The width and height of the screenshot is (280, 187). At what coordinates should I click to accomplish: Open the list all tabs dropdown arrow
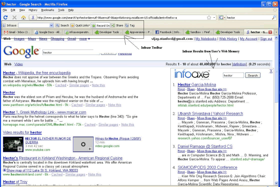(276, 32)
